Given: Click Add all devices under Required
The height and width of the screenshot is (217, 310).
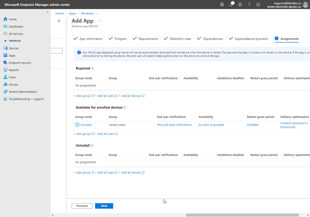Looking at the screenshot, I should click(x=131, y=96).
